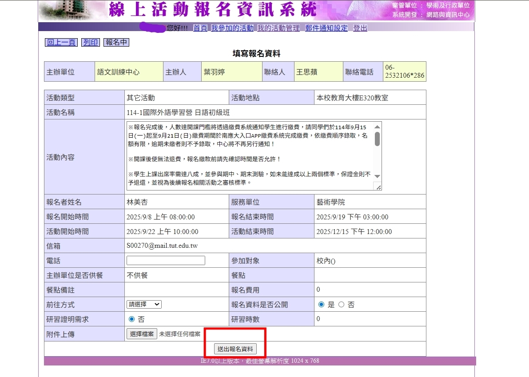Go to 首頁 in the navigation bar

[200, 28]
